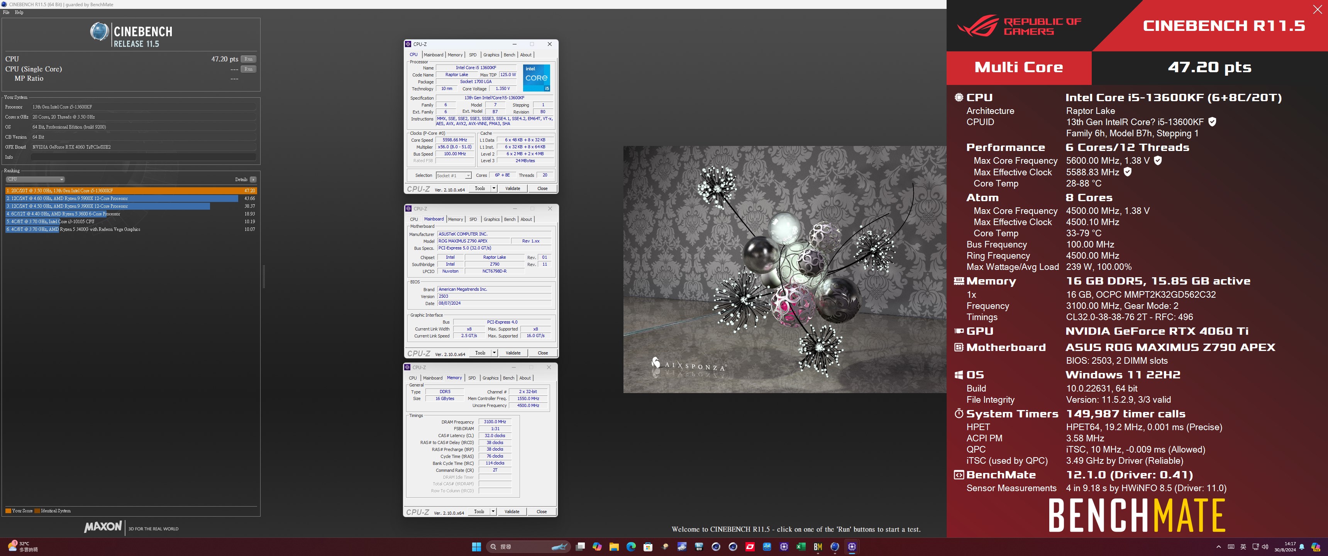The width and height of the screenshot is (1328, 556).
Task: Click the title bar icon of the CPU-Z Memory window
Action: (x=407, y=367)
